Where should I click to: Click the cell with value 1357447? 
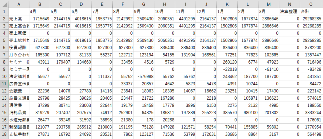tap(311, 55)
